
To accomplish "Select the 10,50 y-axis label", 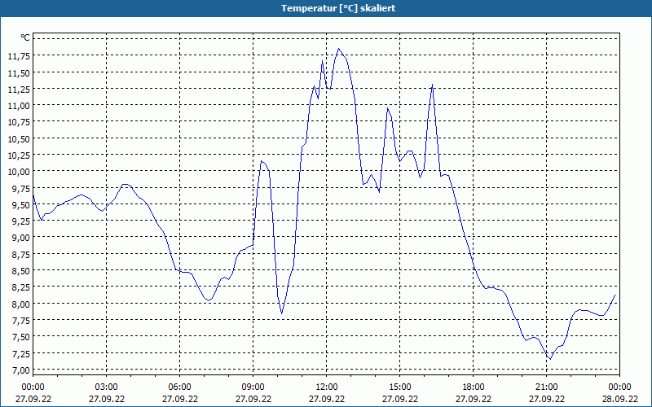I will pyautogui.click(x=19, y=138).
